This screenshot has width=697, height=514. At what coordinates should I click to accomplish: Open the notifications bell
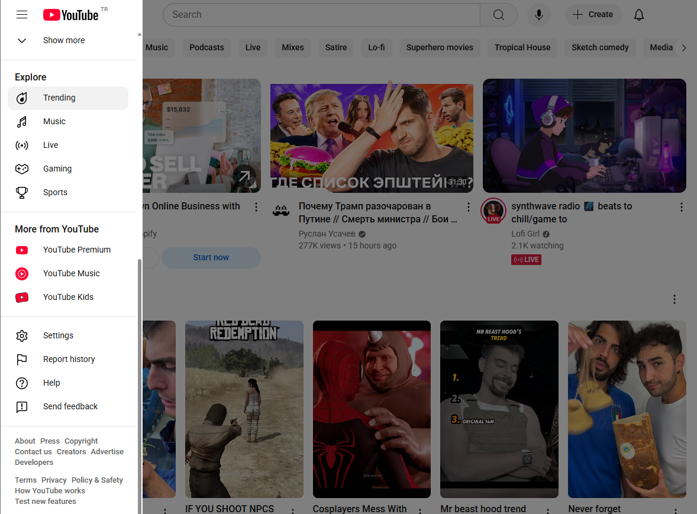coord(638,14)
